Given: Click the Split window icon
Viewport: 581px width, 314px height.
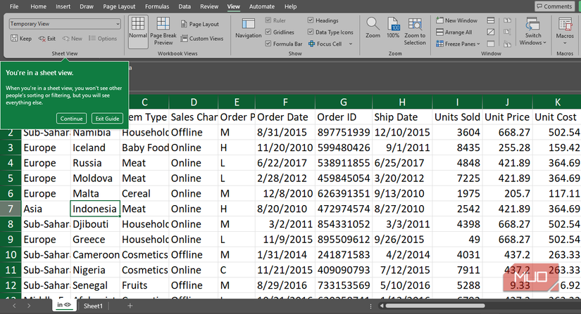Looking at the screenshot, I should 491,20.
